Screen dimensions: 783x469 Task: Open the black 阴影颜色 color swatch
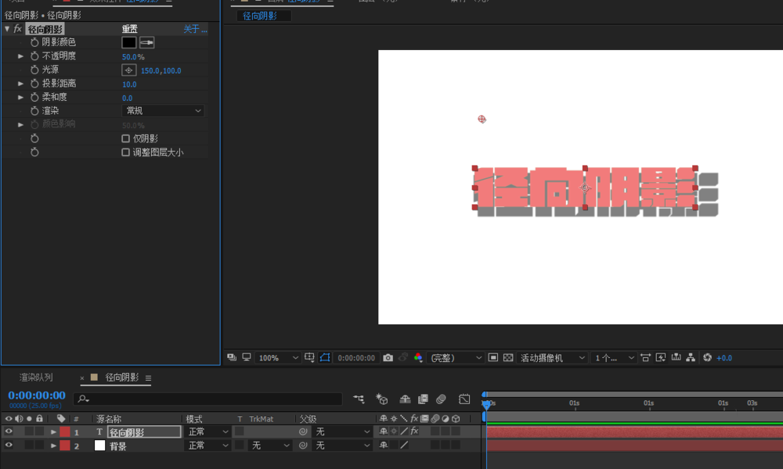coord(128,42)
